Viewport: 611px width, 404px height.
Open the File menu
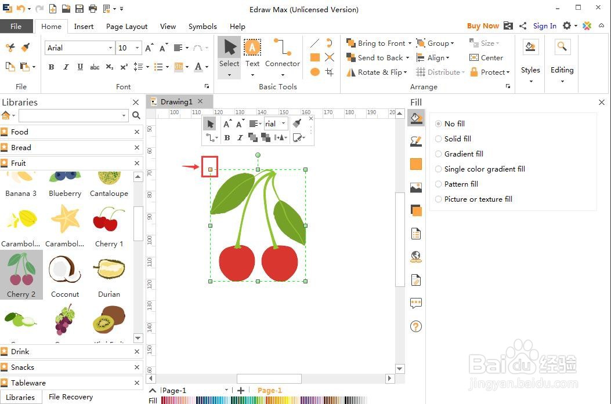tap(16, 26)
